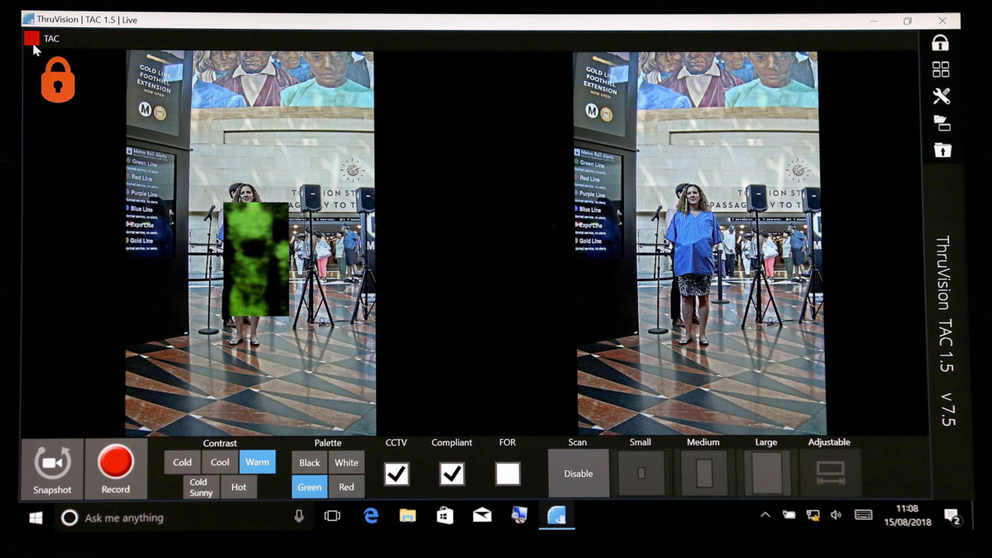Open the four-square grid view icon

tap(941, 69)
